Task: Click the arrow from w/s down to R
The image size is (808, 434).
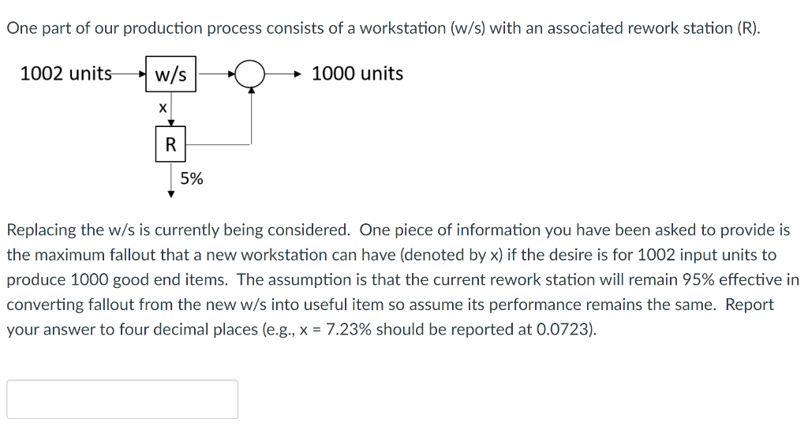Action: coord(171,109)
